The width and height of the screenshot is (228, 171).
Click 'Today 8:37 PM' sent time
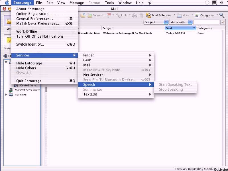click(x=175, y=33)
